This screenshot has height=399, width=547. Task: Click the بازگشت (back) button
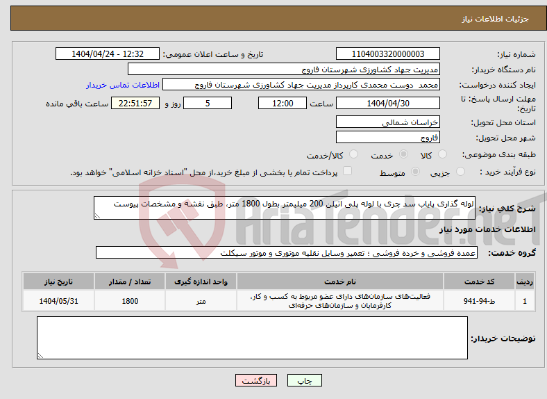(256, 380)
